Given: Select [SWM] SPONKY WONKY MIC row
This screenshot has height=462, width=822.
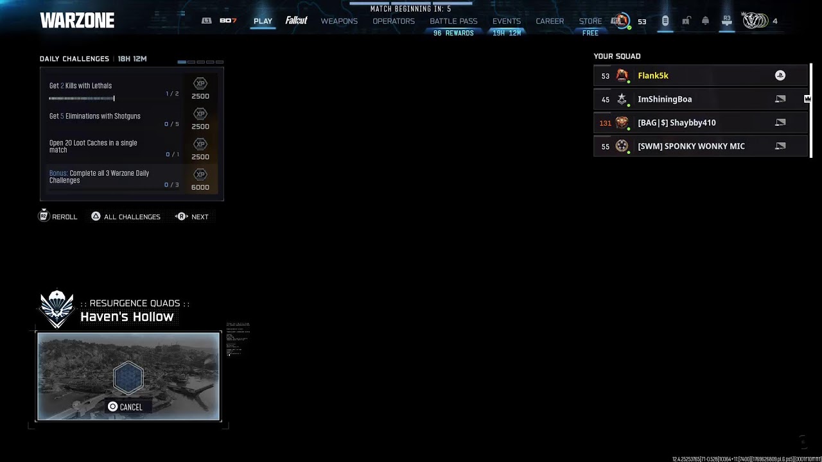Looking at the screenshot, I should (x=701, y=146).
